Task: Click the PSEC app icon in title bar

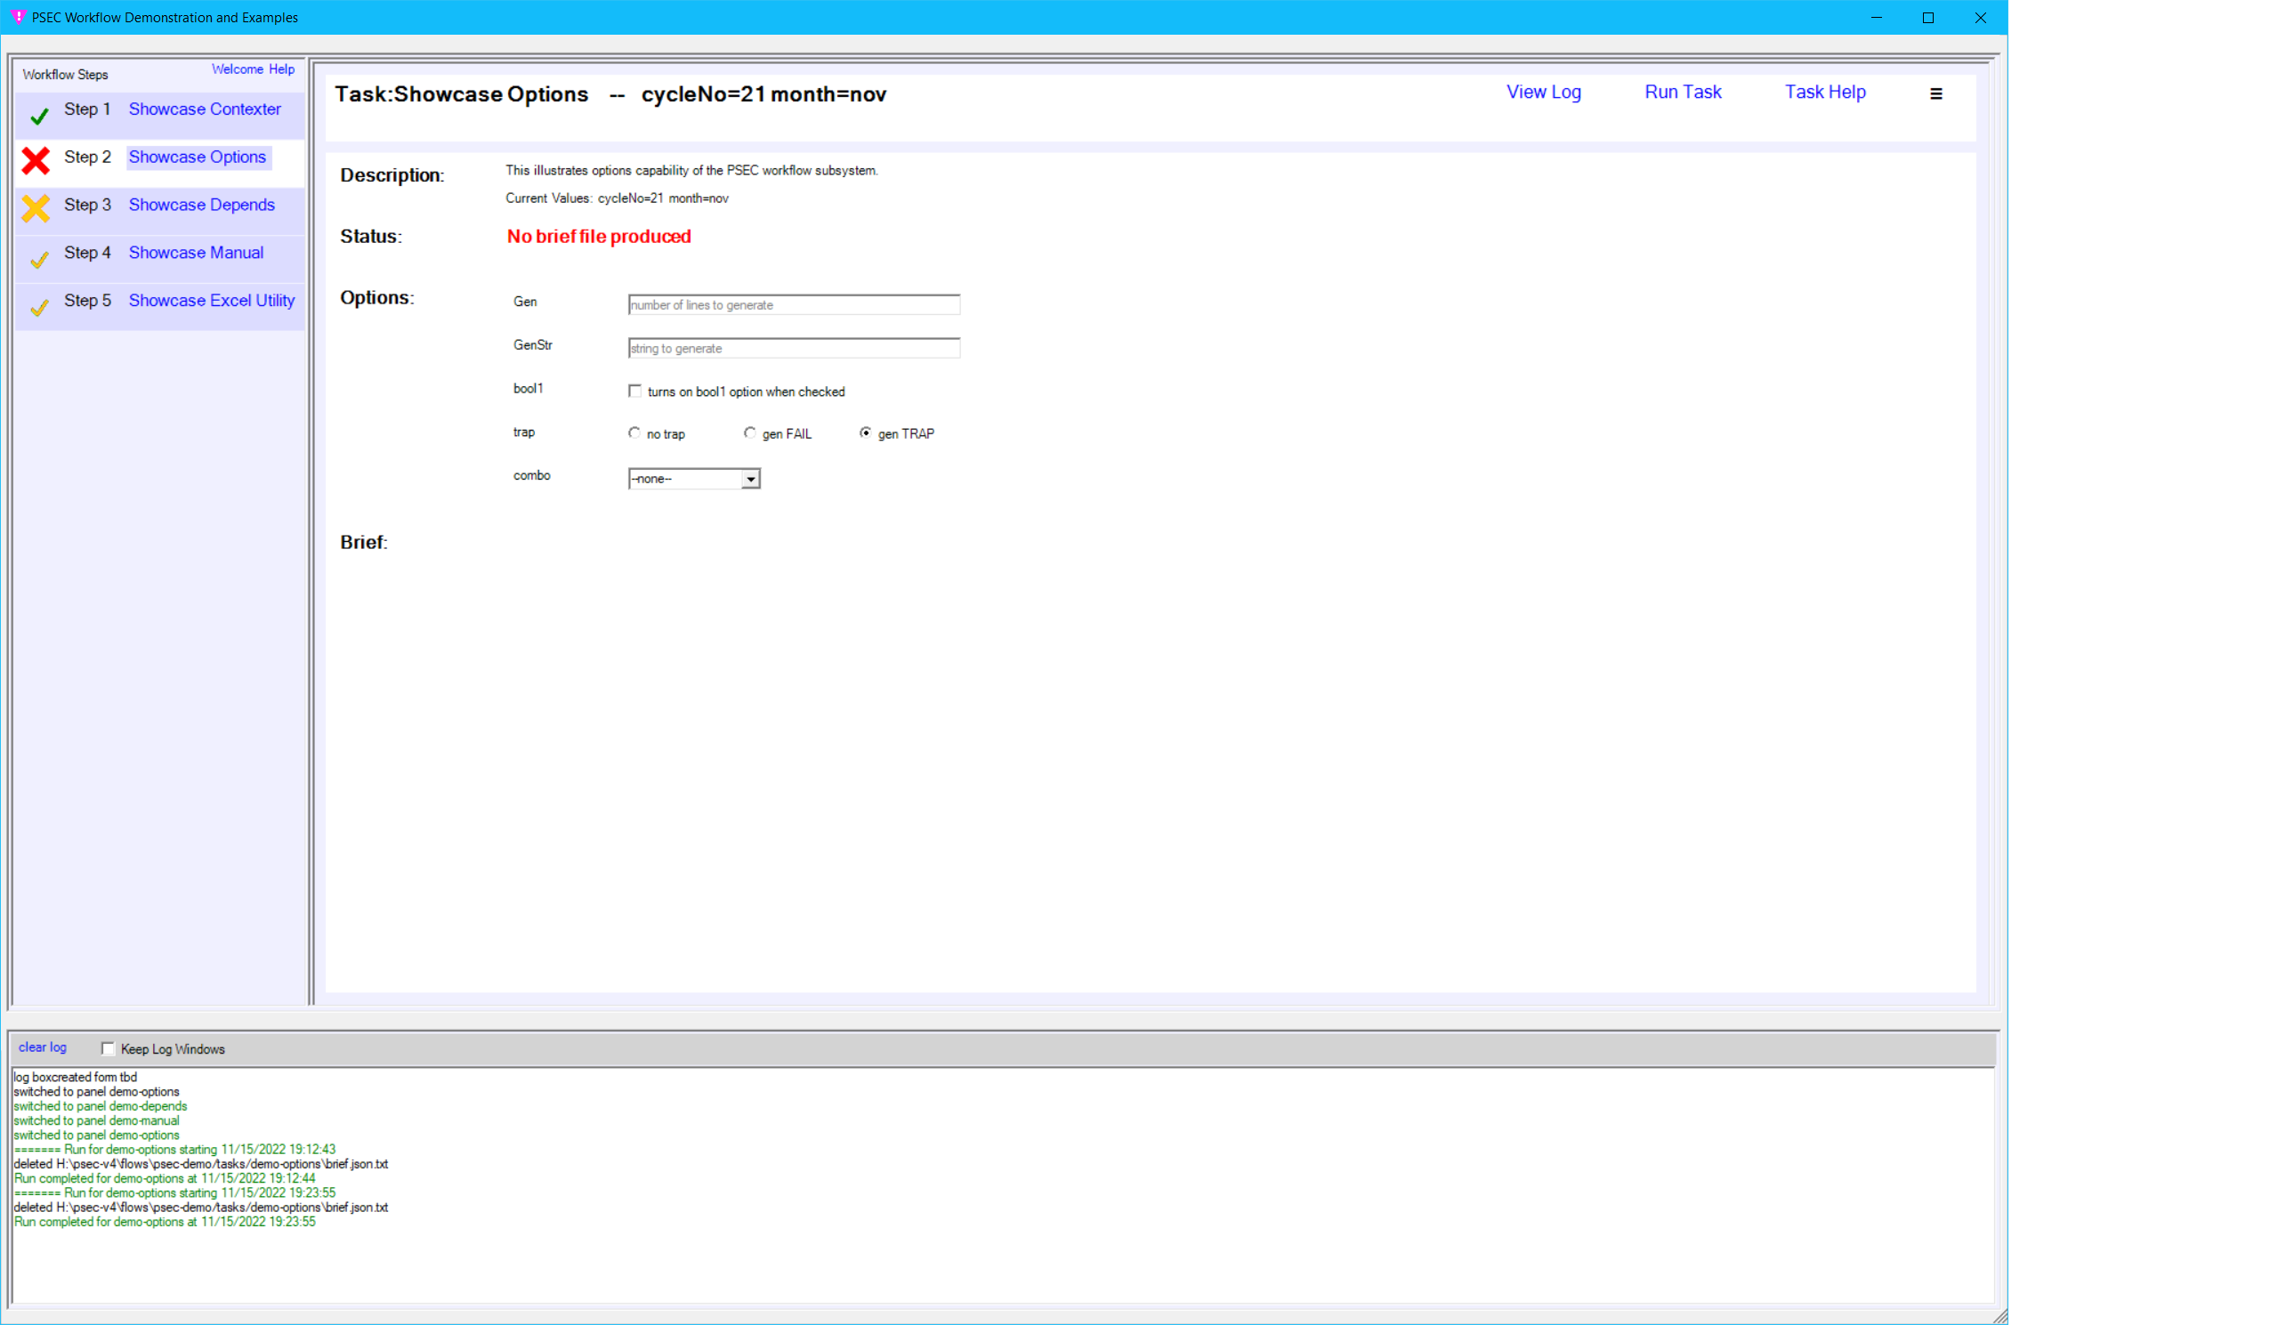Action: [x=17, y=17]
